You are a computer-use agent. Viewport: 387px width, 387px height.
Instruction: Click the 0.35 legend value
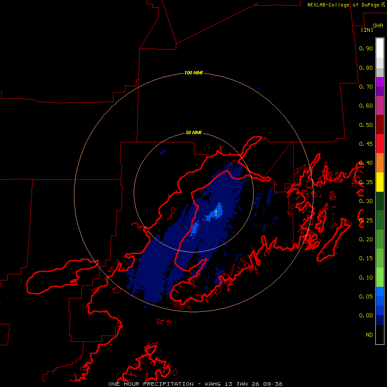coord(366,182)
